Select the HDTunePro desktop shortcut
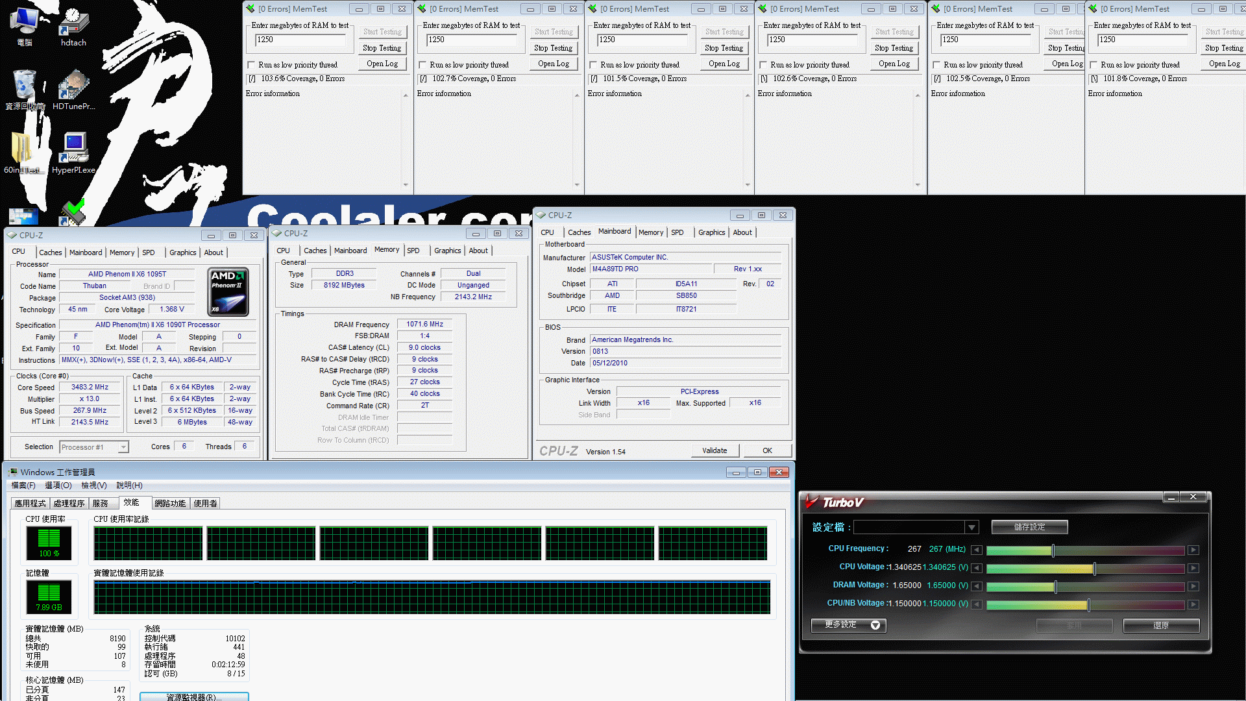This screenshot has height=701, width=1246. tap(73, 90)
